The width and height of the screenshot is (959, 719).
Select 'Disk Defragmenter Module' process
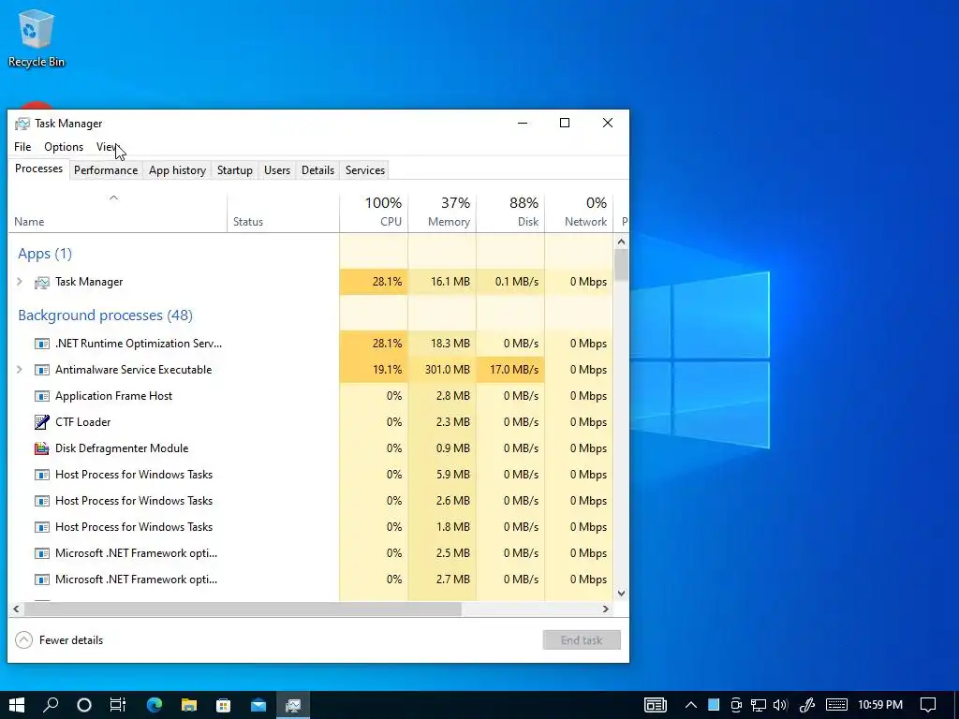(x=311, y=448)
